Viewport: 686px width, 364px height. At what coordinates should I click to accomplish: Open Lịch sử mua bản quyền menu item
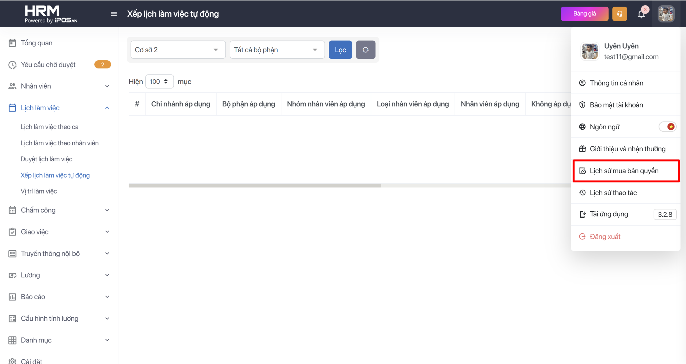tap(624, 171)
